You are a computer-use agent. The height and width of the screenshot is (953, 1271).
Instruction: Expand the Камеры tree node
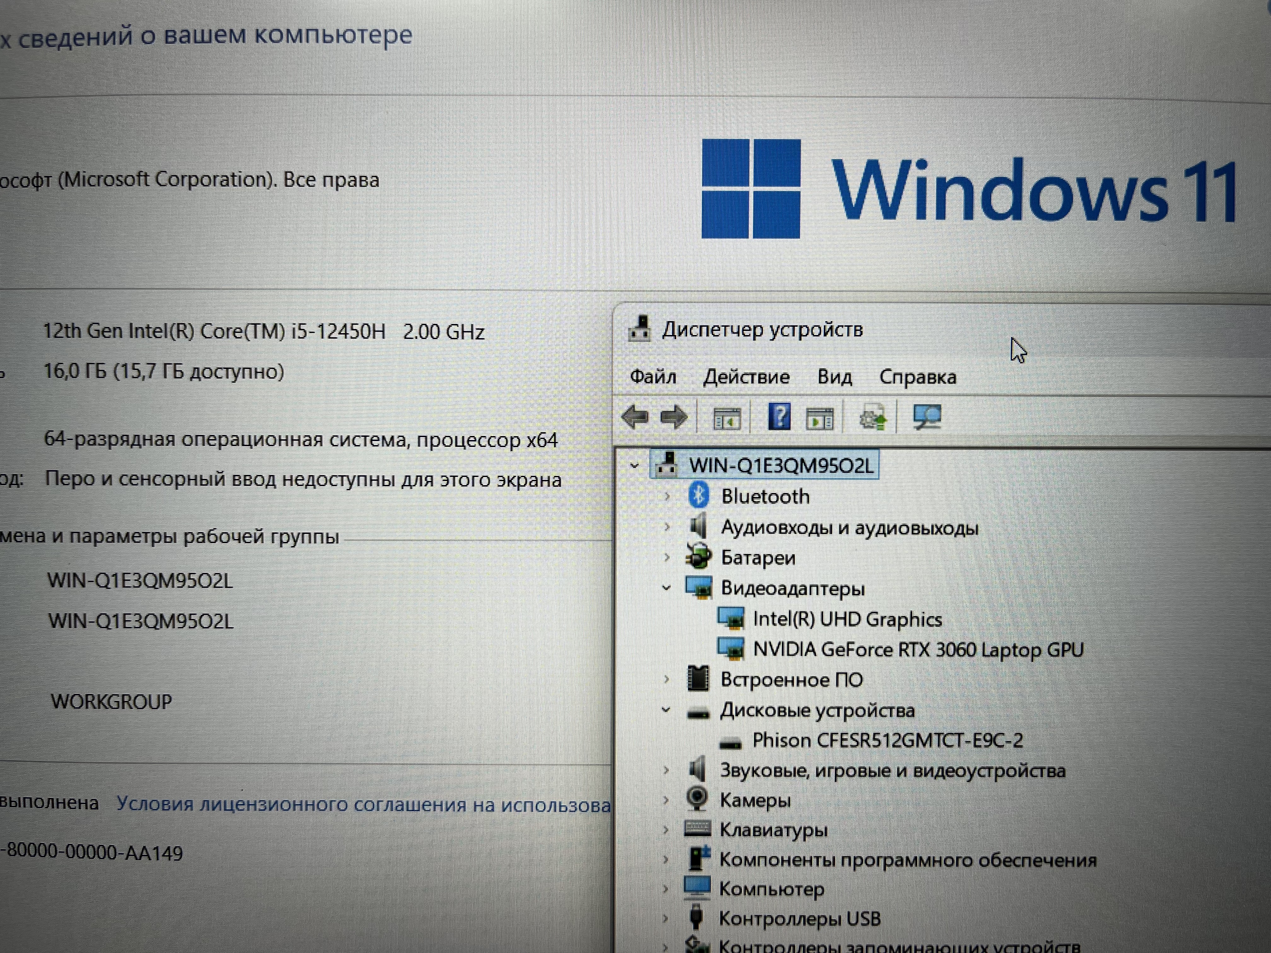(x=666, y=800)
